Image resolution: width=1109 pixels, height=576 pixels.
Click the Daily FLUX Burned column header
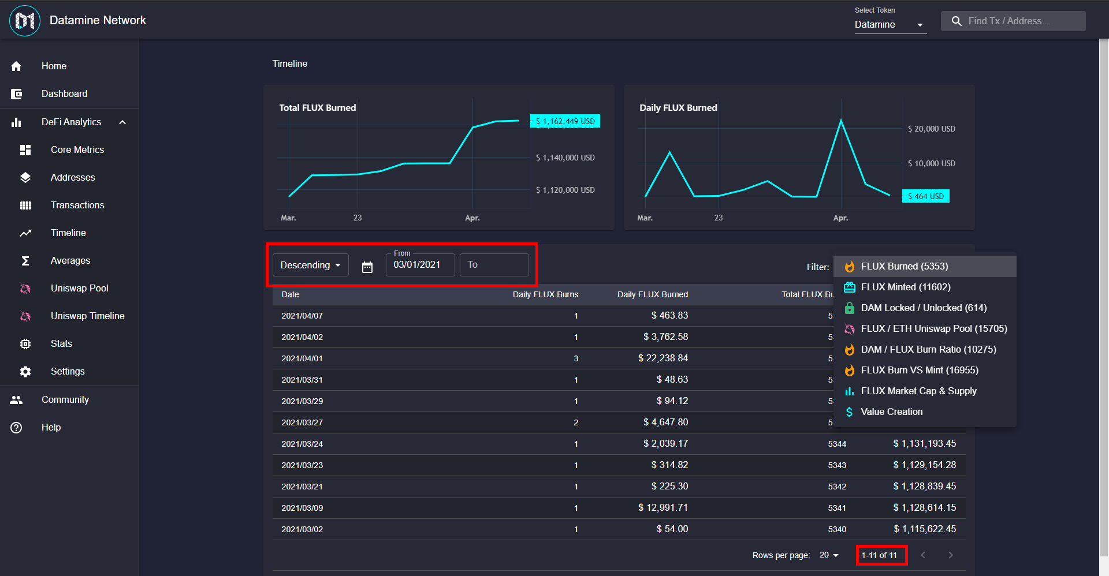point(653,294)
